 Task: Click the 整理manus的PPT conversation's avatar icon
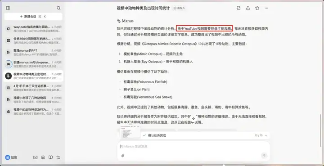click(x=9, y=52)
